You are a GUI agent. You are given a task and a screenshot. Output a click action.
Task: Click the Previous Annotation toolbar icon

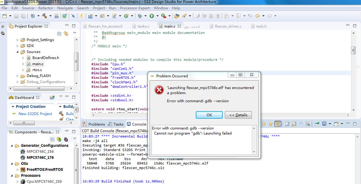238,16
